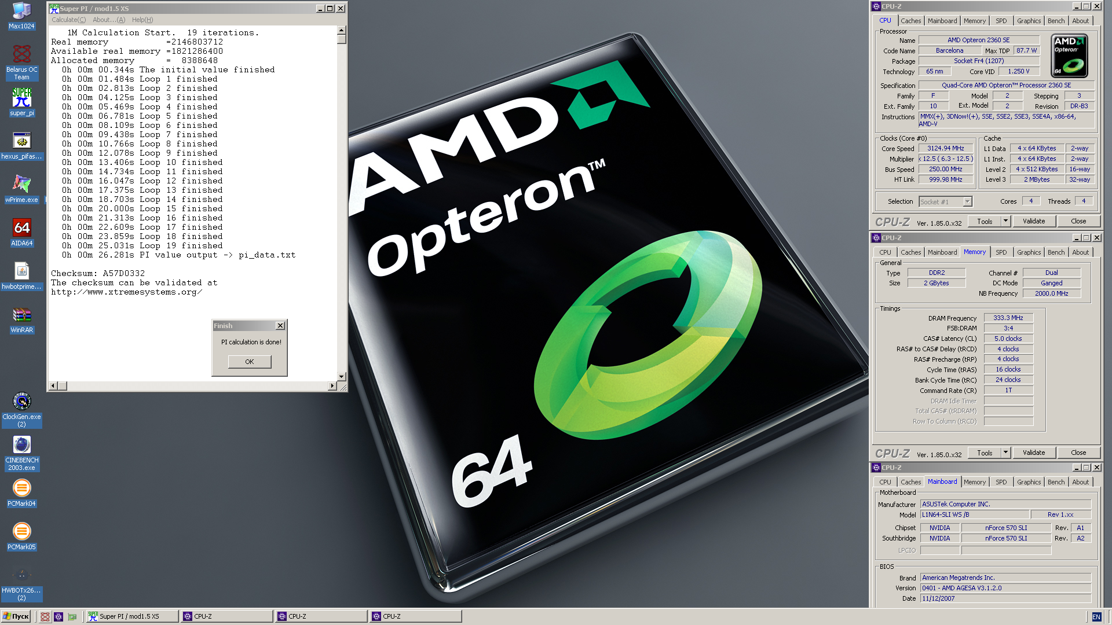Open Graphics tab in bottom CPU-Z Mainboard window

pos(1029,482)
